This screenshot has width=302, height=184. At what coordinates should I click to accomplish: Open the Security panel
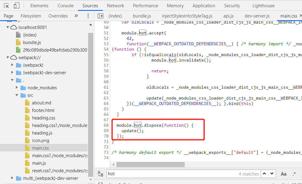(x=232, y=6)
